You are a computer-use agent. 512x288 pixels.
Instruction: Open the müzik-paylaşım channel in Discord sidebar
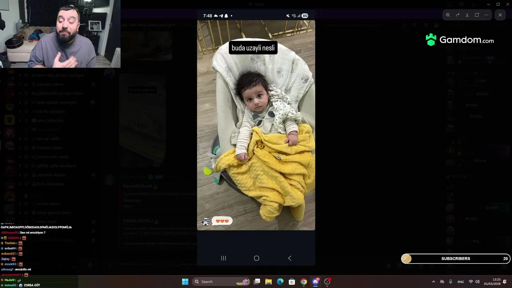(x=51, y=112)
